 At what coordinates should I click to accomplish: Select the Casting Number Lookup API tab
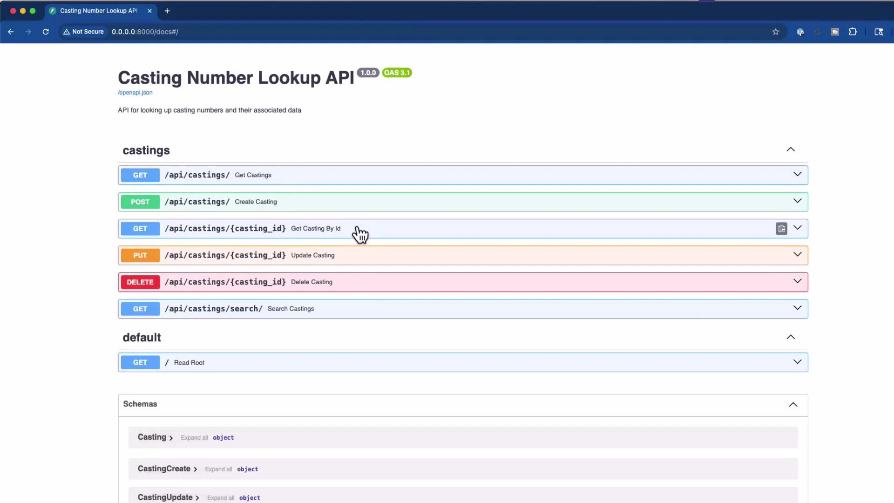tap(98, 11)
